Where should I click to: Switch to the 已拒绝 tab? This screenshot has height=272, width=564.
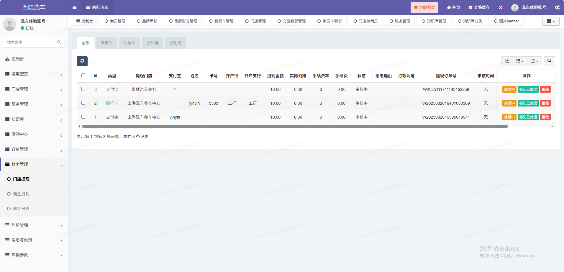[x=176, y=43]
